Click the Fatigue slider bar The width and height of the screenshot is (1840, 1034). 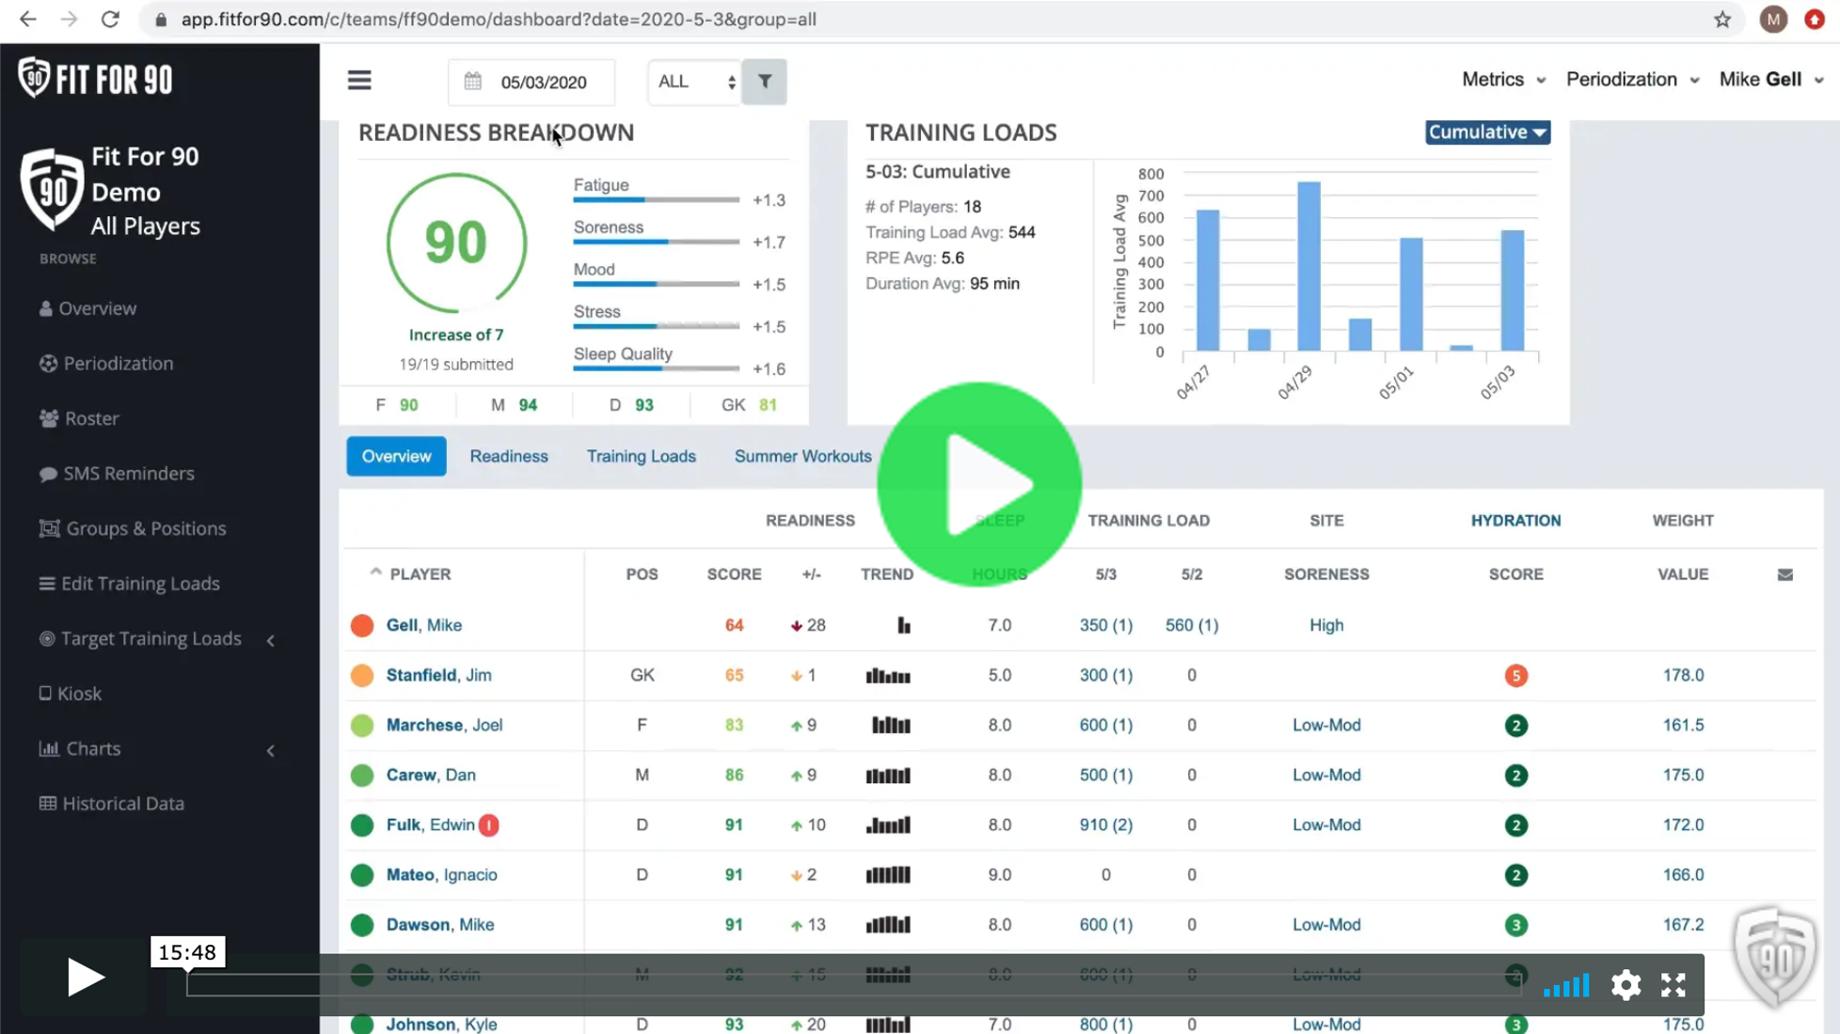point(656,200)
